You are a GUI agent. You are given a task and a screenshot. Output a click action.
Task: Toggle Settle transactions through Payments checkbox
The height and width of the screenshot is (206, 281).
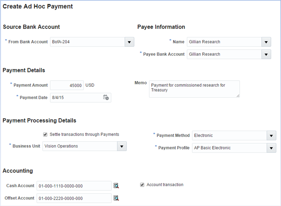45,134
